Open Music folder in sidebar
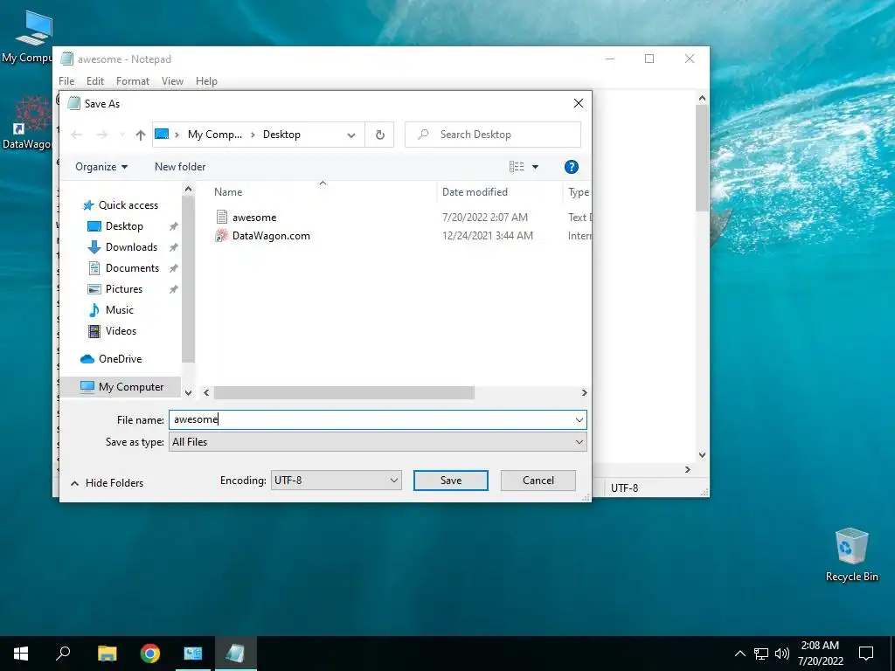The width and height of the screenshot is (895, 671). tap(119, 310)
